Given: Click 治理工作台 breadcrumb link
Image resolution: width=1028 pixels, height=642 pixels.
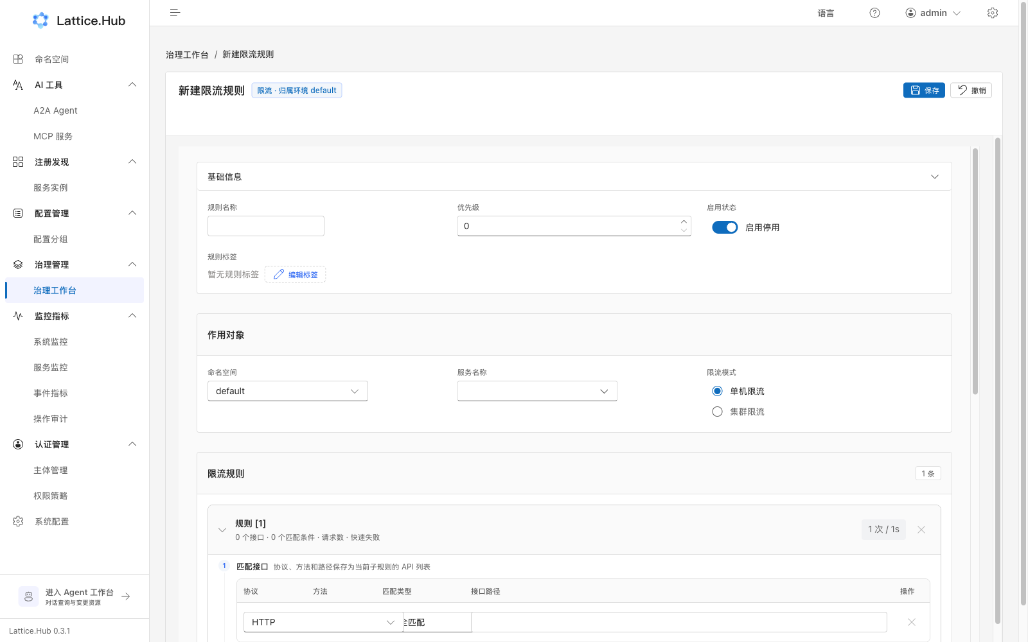Looking at the screenshot, I should pyautogui.click(x=187, y=55).
